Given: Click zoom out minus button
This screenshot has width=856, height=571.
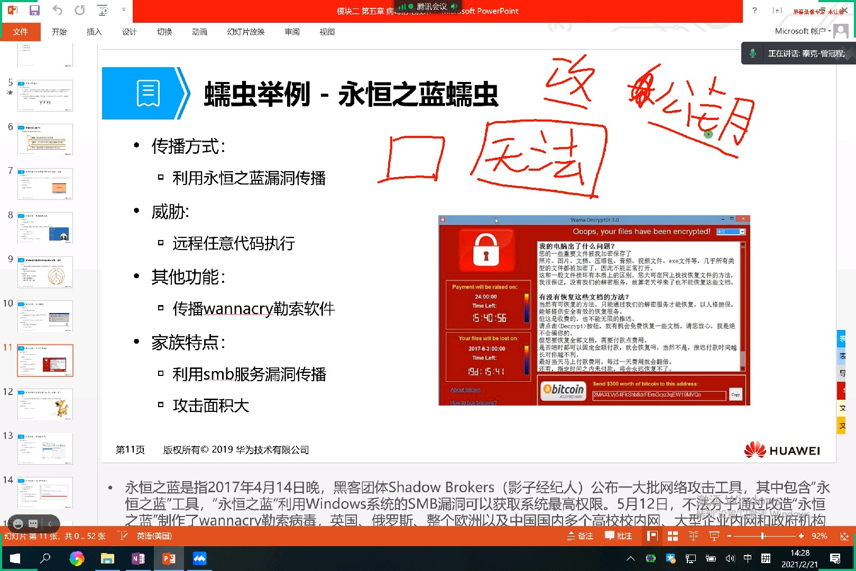Looking at the screenshot, I should pos(729,536).
